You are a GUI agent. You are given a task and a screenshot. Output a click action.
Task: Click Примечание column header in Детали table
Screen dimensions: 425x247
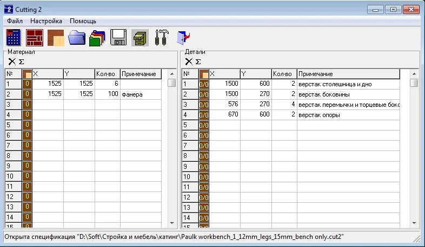348,74
